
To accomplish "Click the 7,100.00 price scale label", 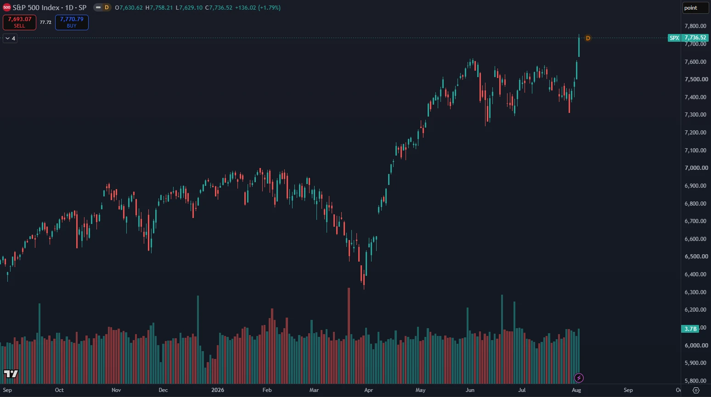I will tap(695, 151).
